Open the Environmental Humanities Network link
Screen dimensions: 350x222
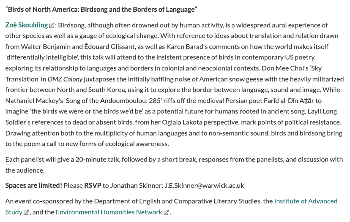pos(109,212)
